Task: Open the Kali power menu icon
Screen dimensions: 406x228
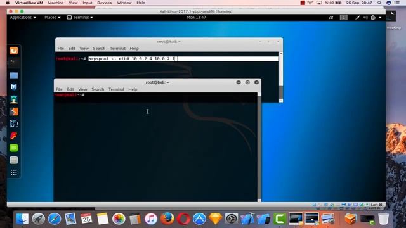Action: (x=373, y=18)
